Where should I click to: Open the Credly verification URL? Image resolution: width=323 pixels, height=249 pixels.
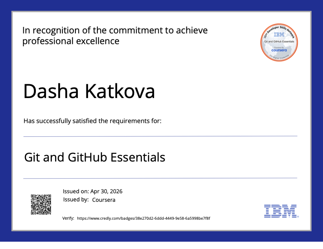144,218
